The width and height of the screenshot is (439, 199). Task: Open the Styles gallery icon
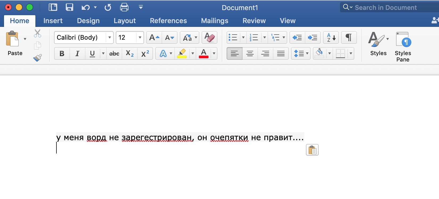click(x=376, y=39)
